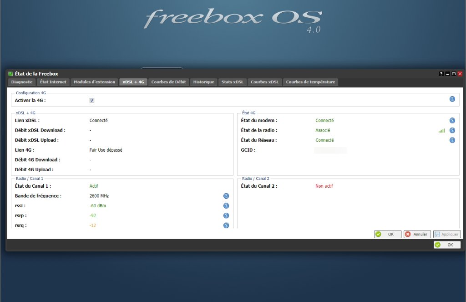Click help icon for État de la radio
This screenshot has width=466, height=302.
[x=452, y=130]
